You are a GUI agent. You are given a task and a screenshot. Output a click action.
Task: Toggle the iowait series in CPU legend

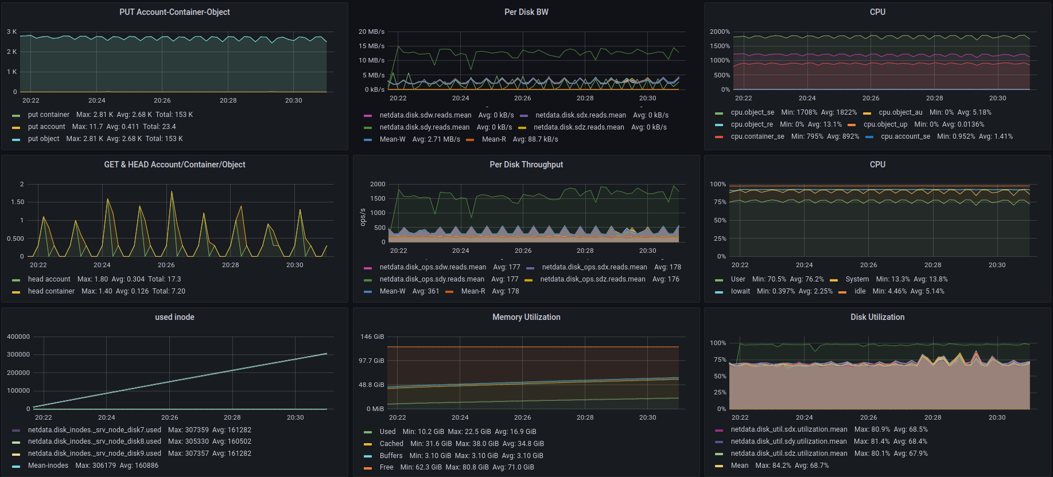point(740,291)
